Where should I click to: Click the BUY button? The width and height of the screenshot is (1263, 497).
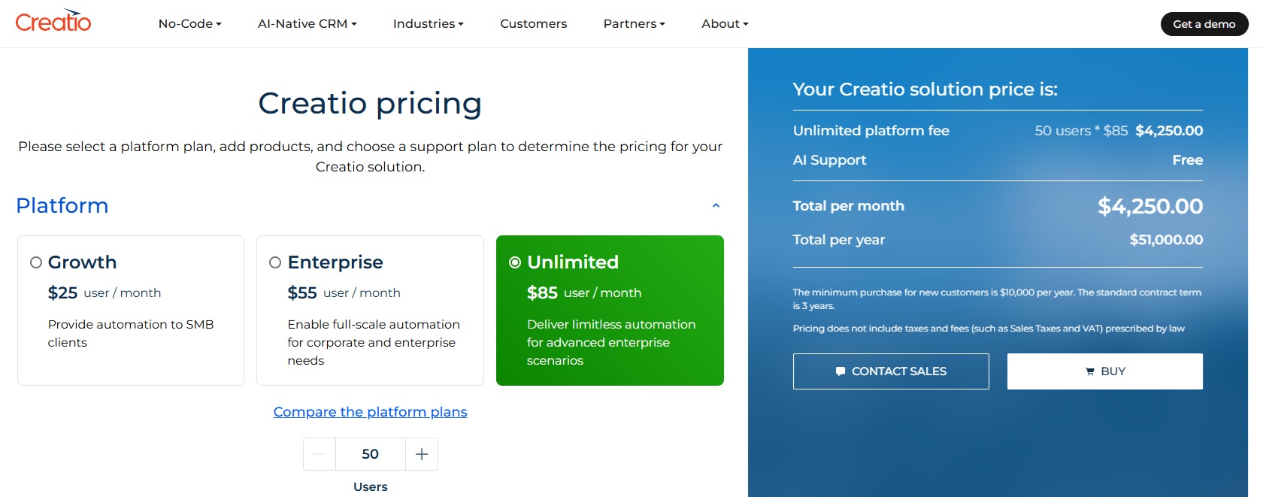(x=1104, y=371)
